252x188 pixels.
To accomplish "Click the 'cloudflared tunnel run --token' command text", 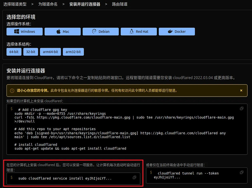I will coord(186,175).
